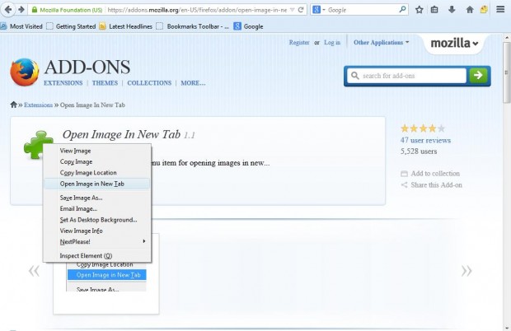Viewport: 511px width, 331px height.
Task: Choose Set As Desktop Background...
Action: pyautogui.click(x=96, y=220)
